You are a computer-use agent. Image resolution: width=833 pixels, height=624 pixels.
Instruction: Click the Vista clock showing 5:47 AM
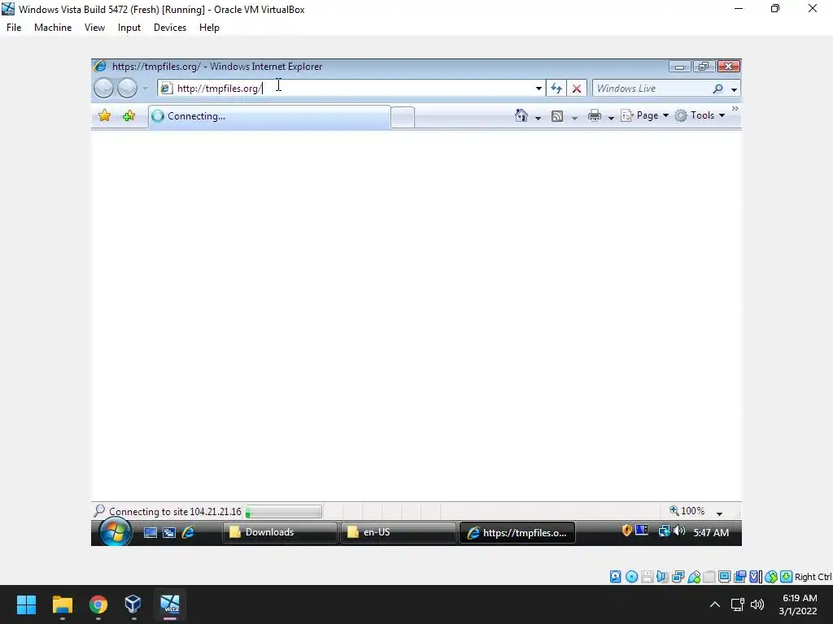tap(711, 532)
